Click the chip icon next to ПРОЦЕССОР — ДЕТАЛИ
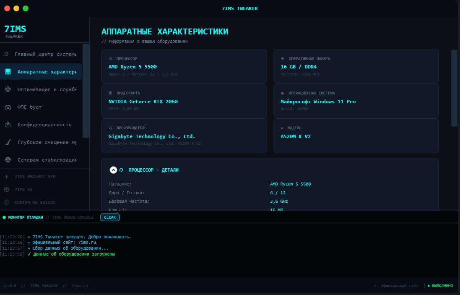 122,170
